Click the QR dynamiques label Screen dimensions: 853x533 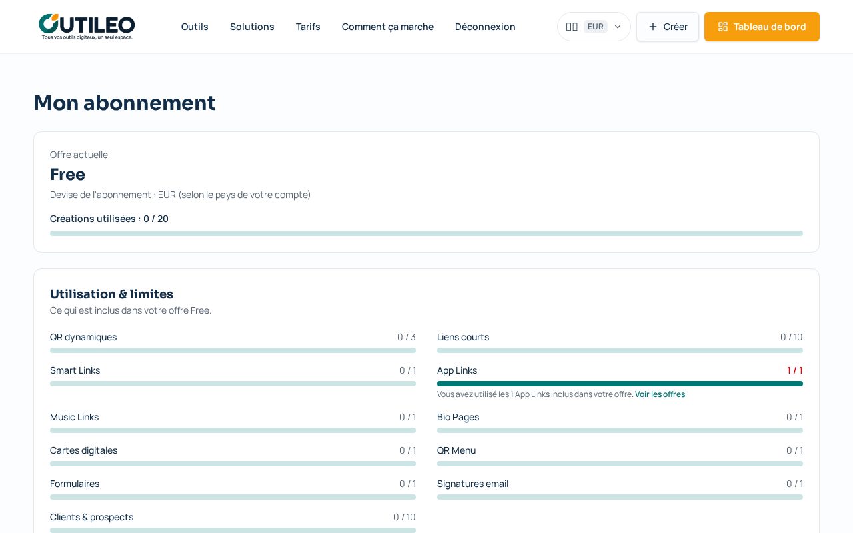[x=83, y=337]
